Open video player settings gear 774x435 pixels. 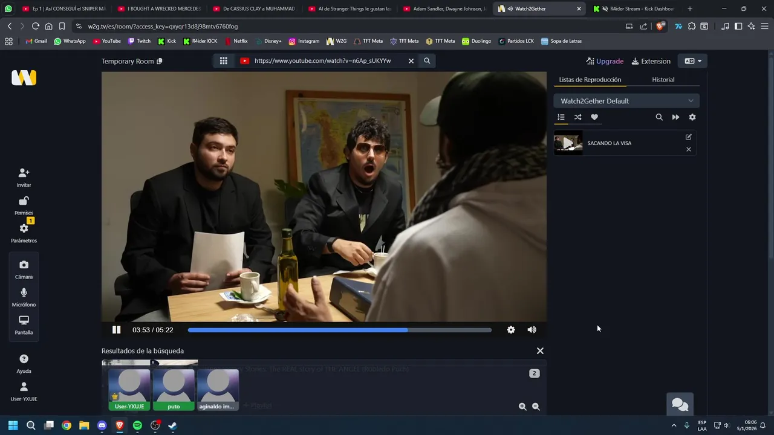tap(511, 330)
